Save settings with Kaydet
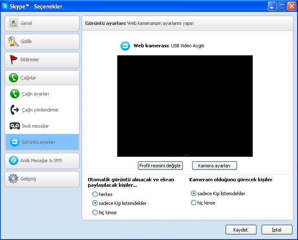 [241, 230]
